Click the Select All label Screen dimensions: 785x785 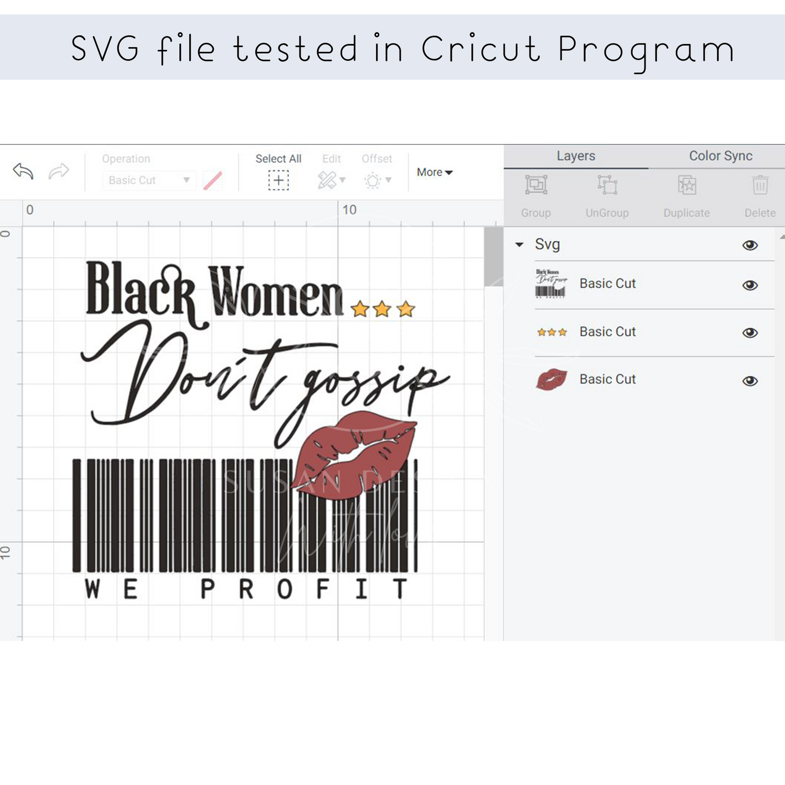pos(278,159)
